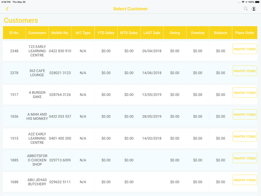The height and width of the screenshot is (196, 261).
Task: Tap Pantry Items for A2Z Early Learning Centre
Action: click(245, 136)
